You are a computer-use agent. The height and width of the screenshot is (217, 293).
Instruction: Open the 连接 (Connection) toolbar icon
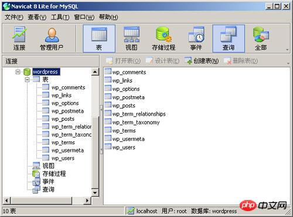coord(19,39)
